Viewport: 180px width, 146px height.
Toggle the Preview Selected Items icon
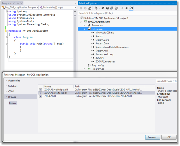tap(131, 8)
